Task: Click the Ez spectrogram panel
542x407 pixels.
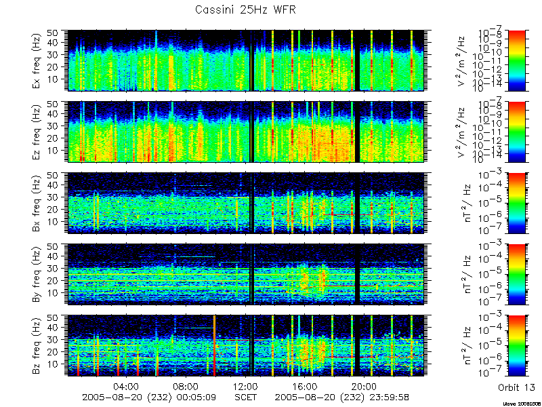Action: click(246, 132)
